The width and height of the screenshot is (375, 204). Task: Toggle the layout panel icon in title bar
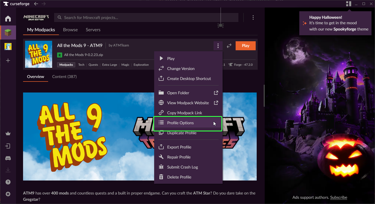(x=349, y=4)
